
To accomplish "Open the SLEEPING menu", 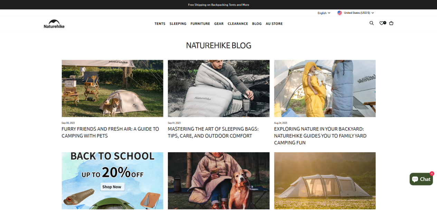I will pyautogui.click(x=178, y=24).
